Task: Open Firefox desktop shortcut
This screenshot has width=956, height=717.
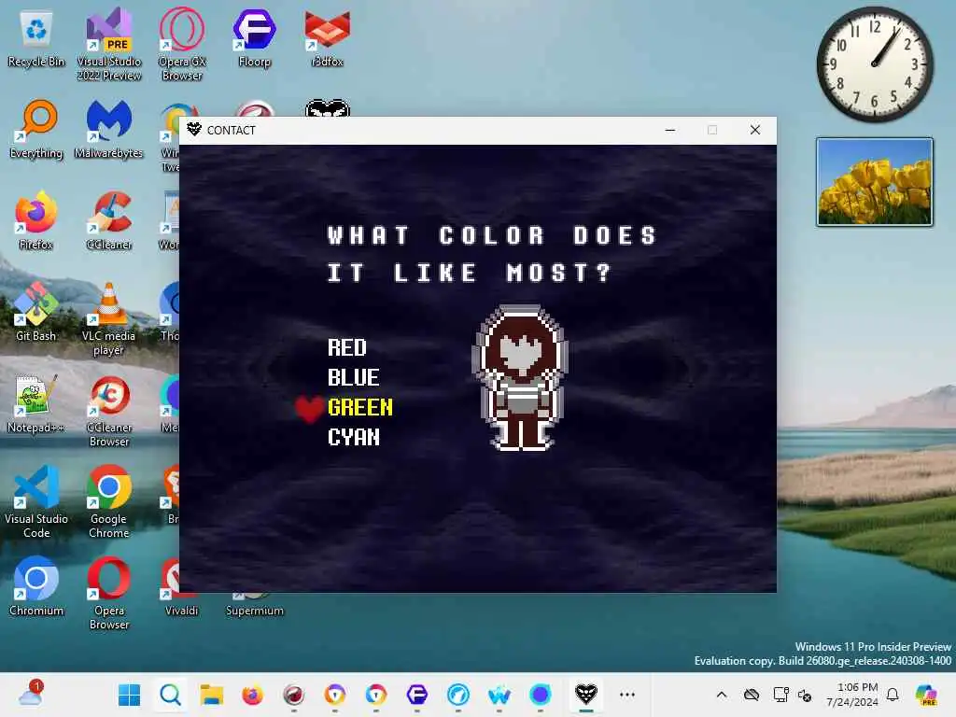Action: pos(36,221)
